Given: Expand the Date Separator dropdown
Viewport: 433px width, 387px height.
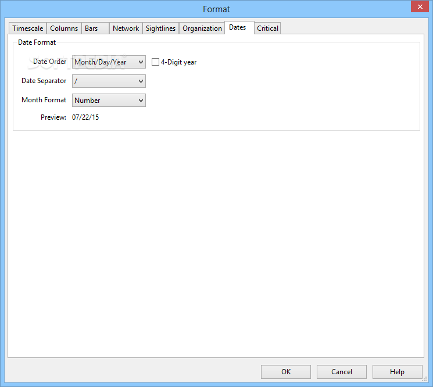Looking at the screenshot, I should tap(109, 81).
